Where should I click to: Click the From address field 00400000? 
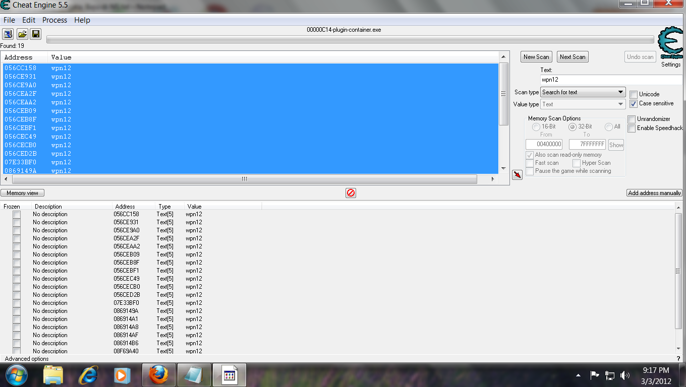544,145
